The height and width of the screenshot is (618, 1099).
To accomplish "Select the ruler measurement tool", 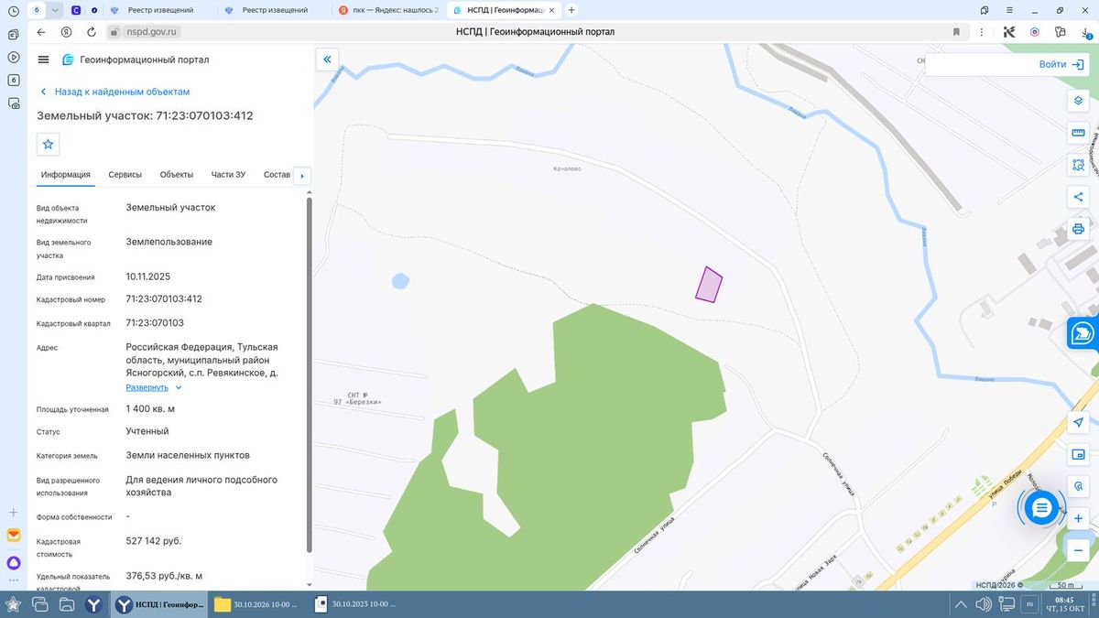I will coord(1078,133).
